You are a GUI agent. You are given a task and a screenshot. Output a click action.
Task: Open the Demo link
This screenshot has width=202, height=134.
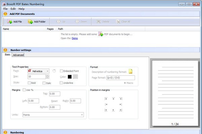click(75, 38)
